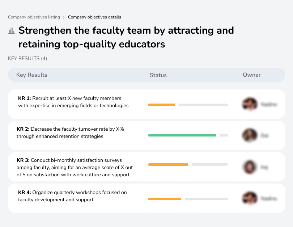
Task: Click the KR 2 owner avatar
Action: pos(250,135)
